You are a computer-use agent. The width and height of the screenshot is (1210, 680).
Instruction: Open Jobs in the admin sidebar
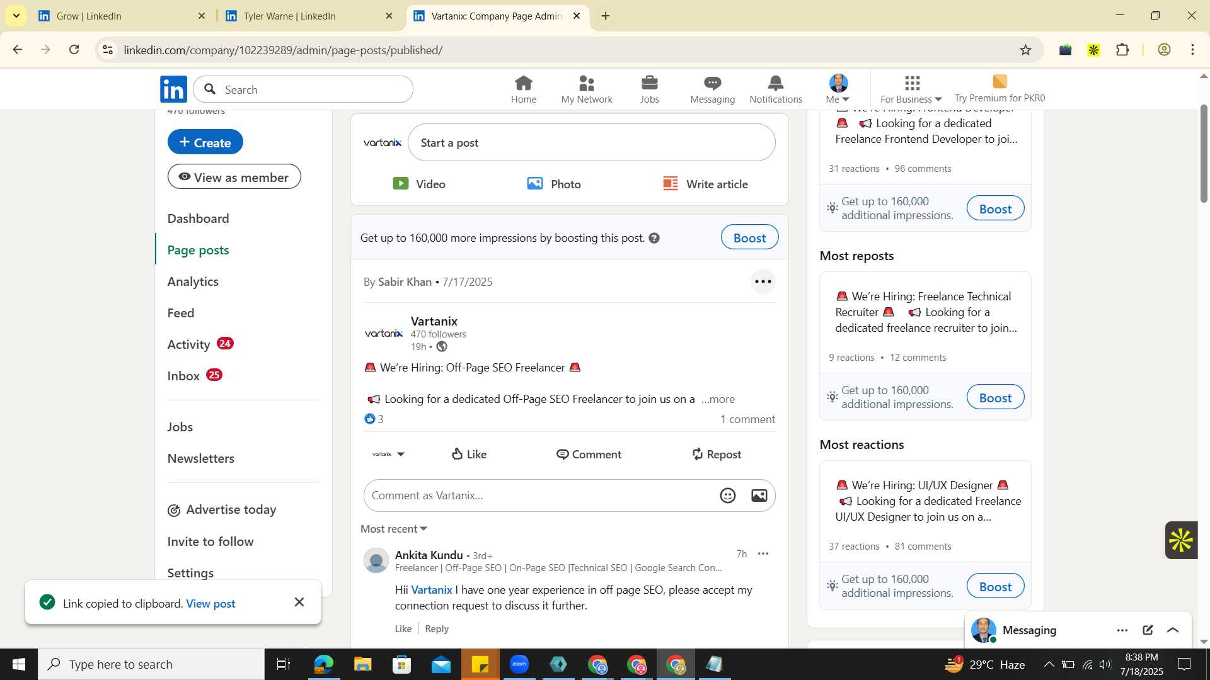click(180, 427)
